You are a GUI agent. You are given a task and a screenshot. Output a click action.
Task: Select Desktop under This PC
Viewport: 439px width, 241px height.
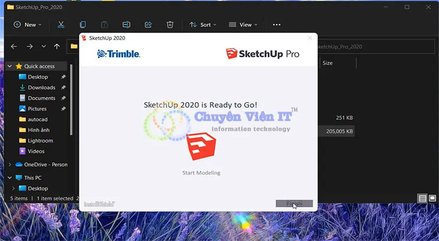tap(38, 189)
